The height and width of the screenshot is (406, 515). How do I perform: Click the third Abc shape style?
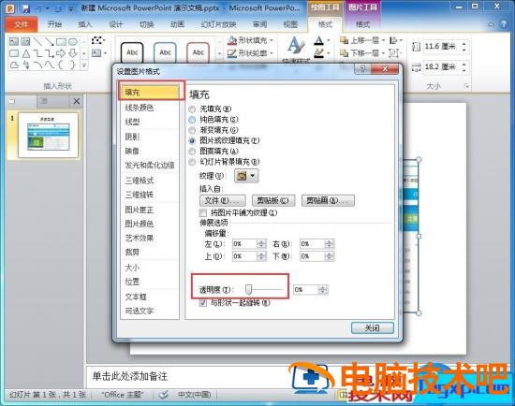tap(199, 52)
